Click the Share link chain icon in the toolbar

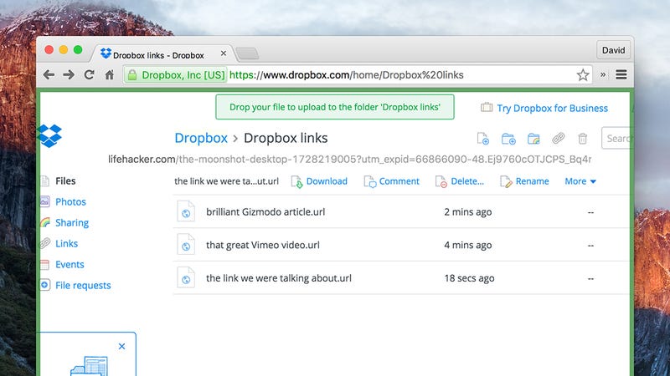[558, 138]
